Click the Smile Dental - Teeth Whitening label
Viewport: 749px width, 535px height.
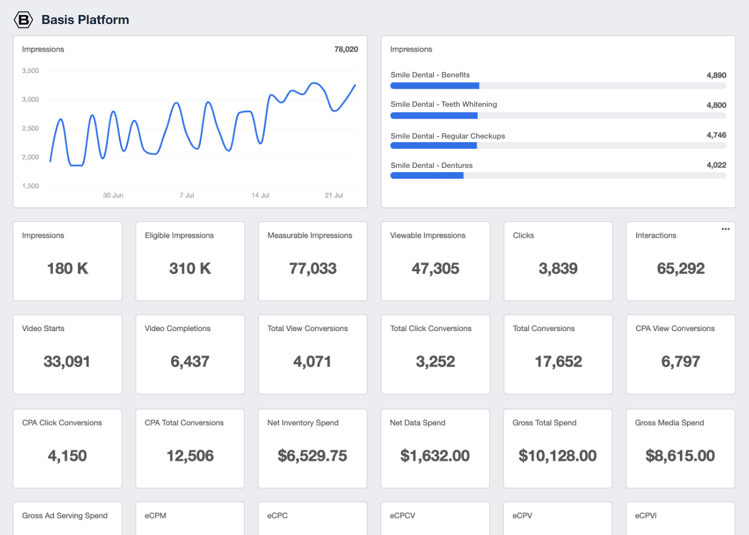(x=444, y=104)
